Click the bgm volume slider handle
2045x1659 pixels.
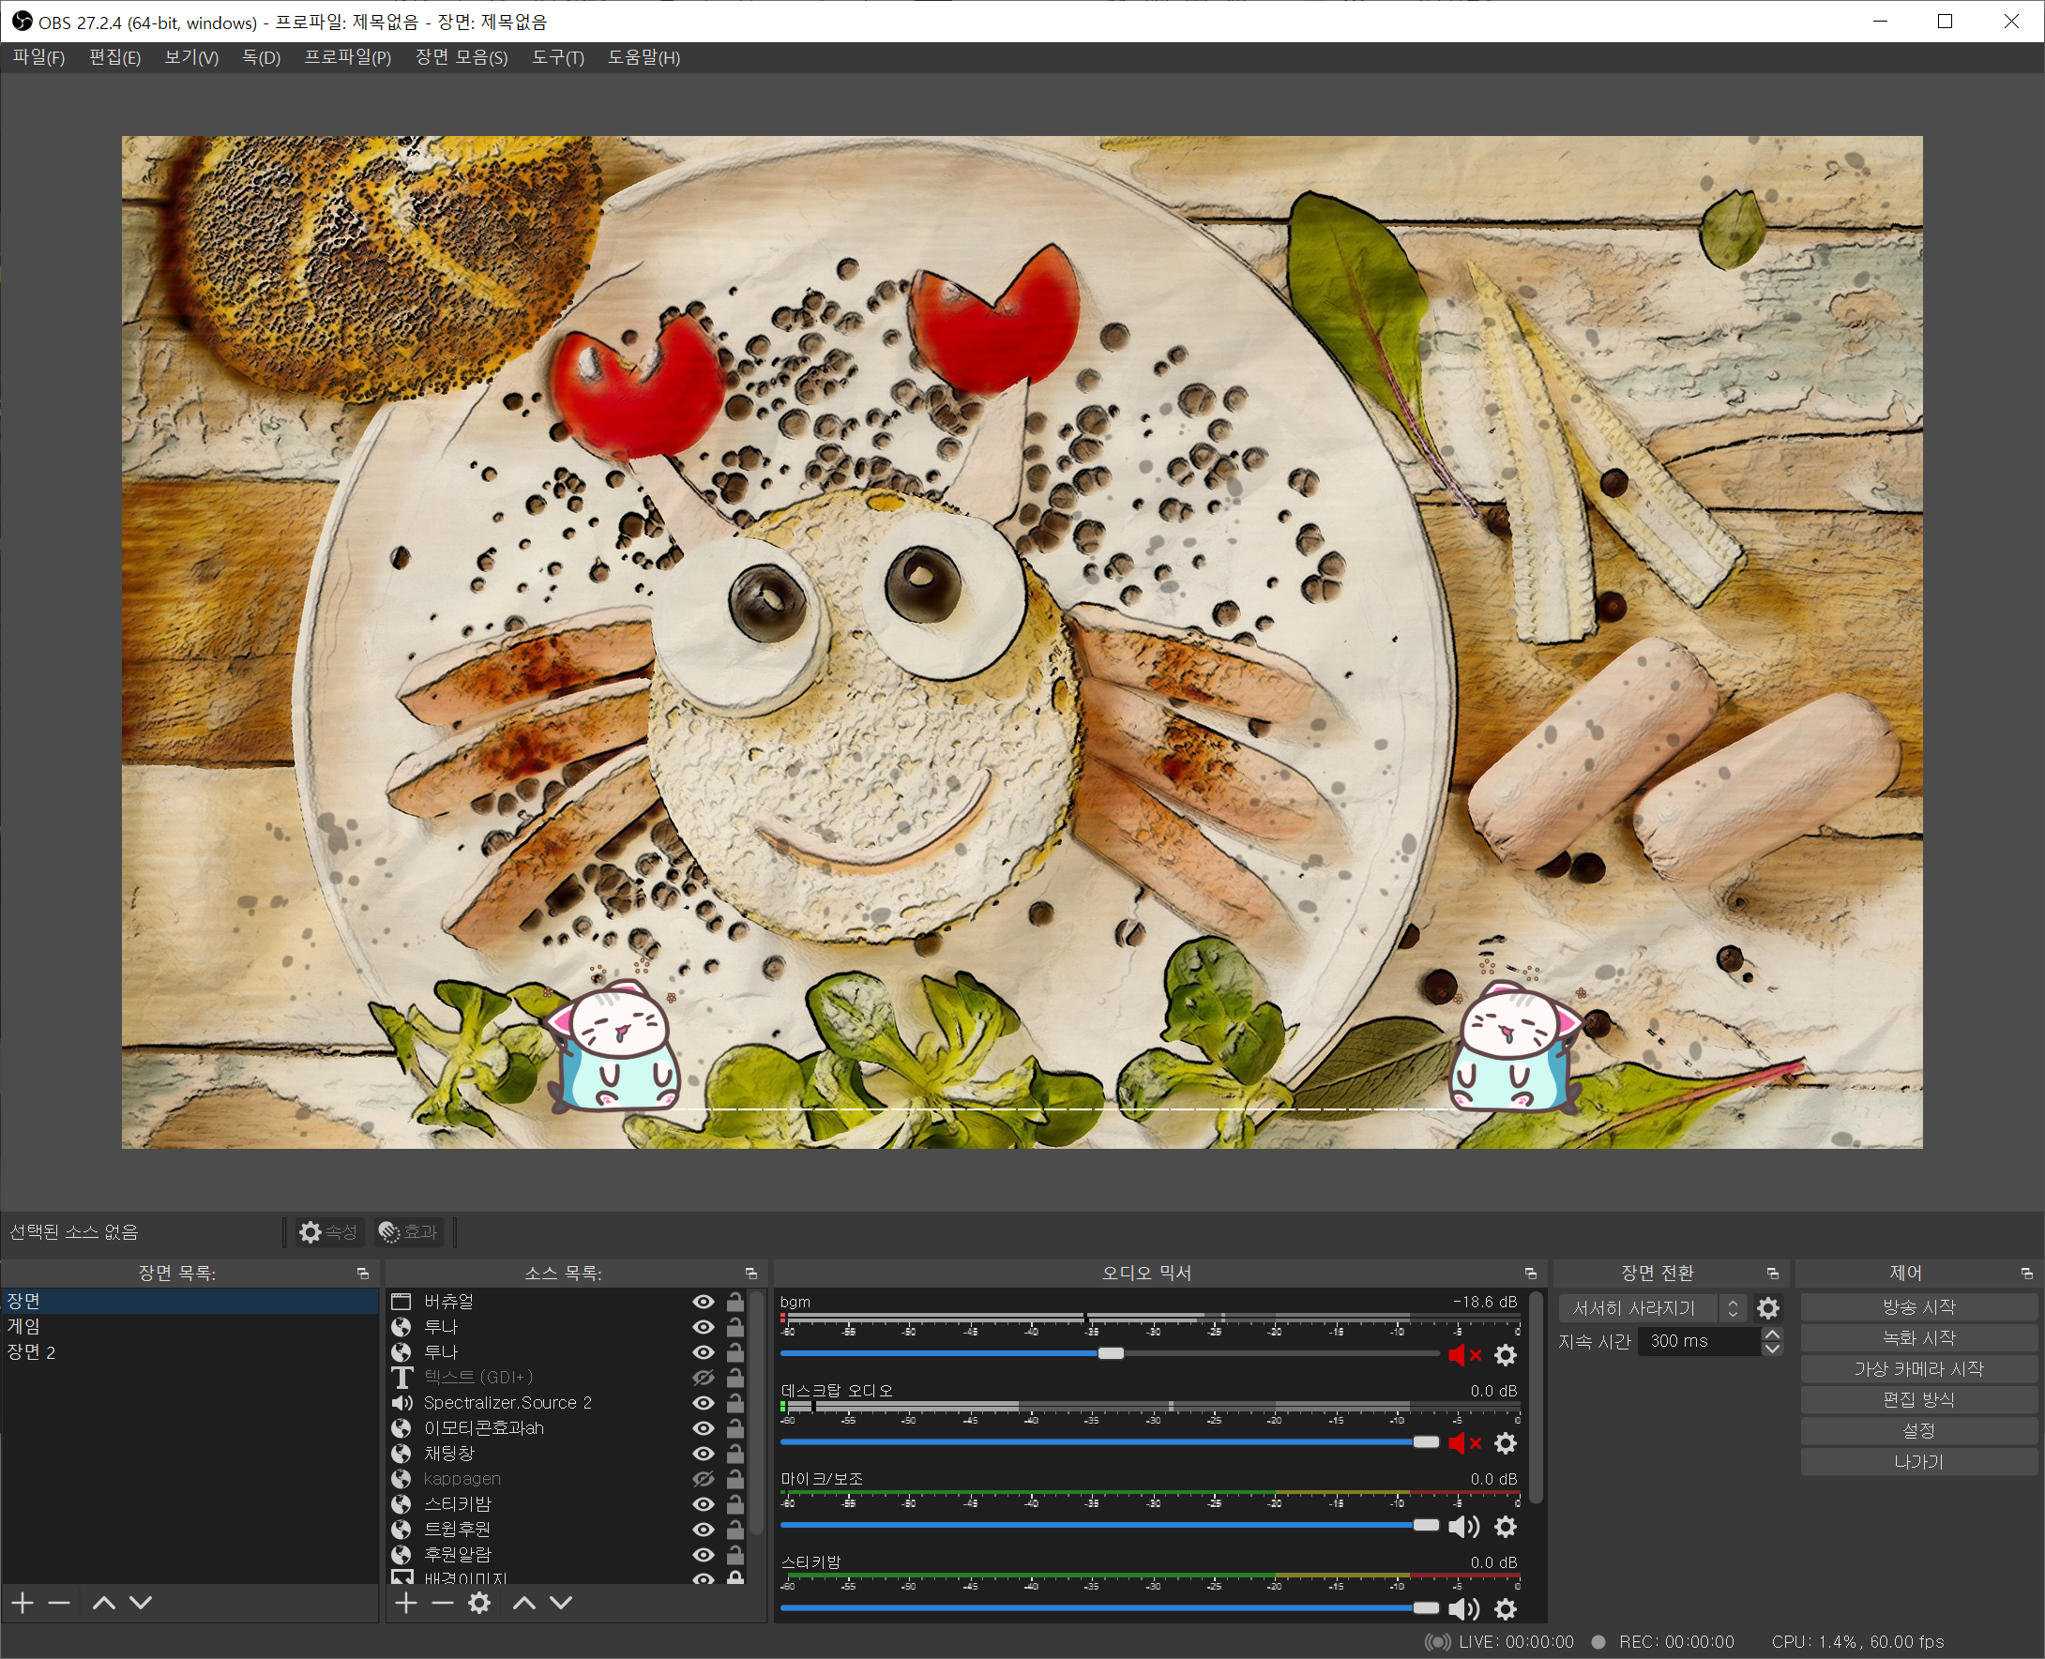pos(1110,1353)
